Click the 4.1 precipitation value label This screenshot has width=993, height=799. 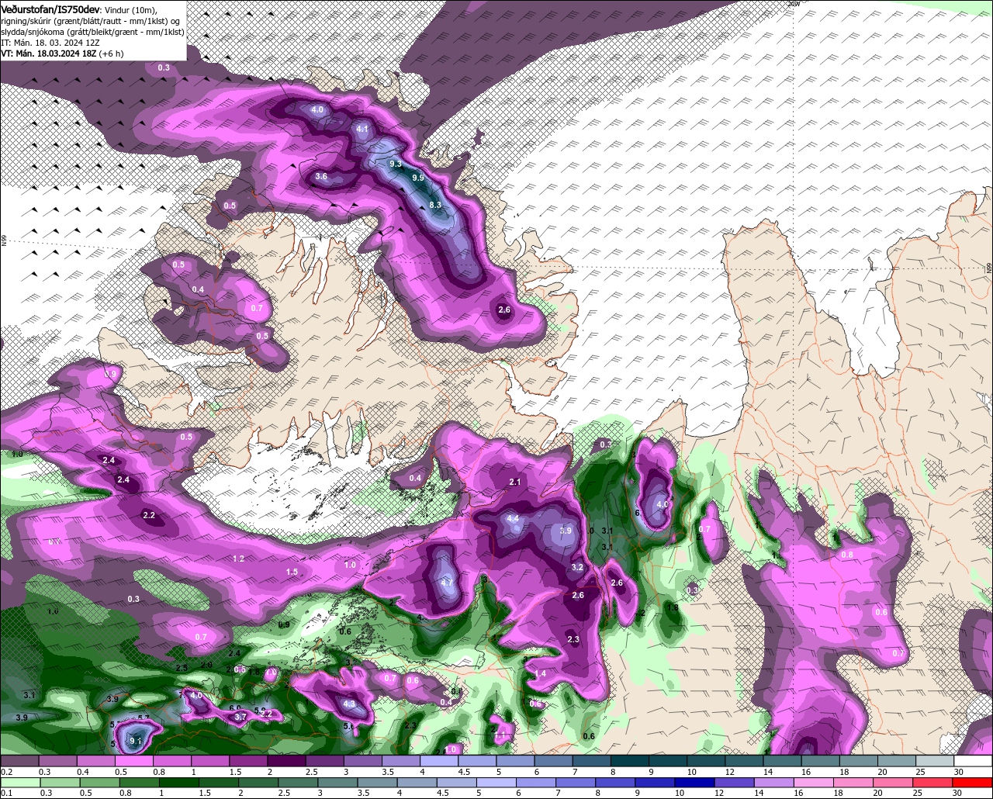(x=362, y=130)
